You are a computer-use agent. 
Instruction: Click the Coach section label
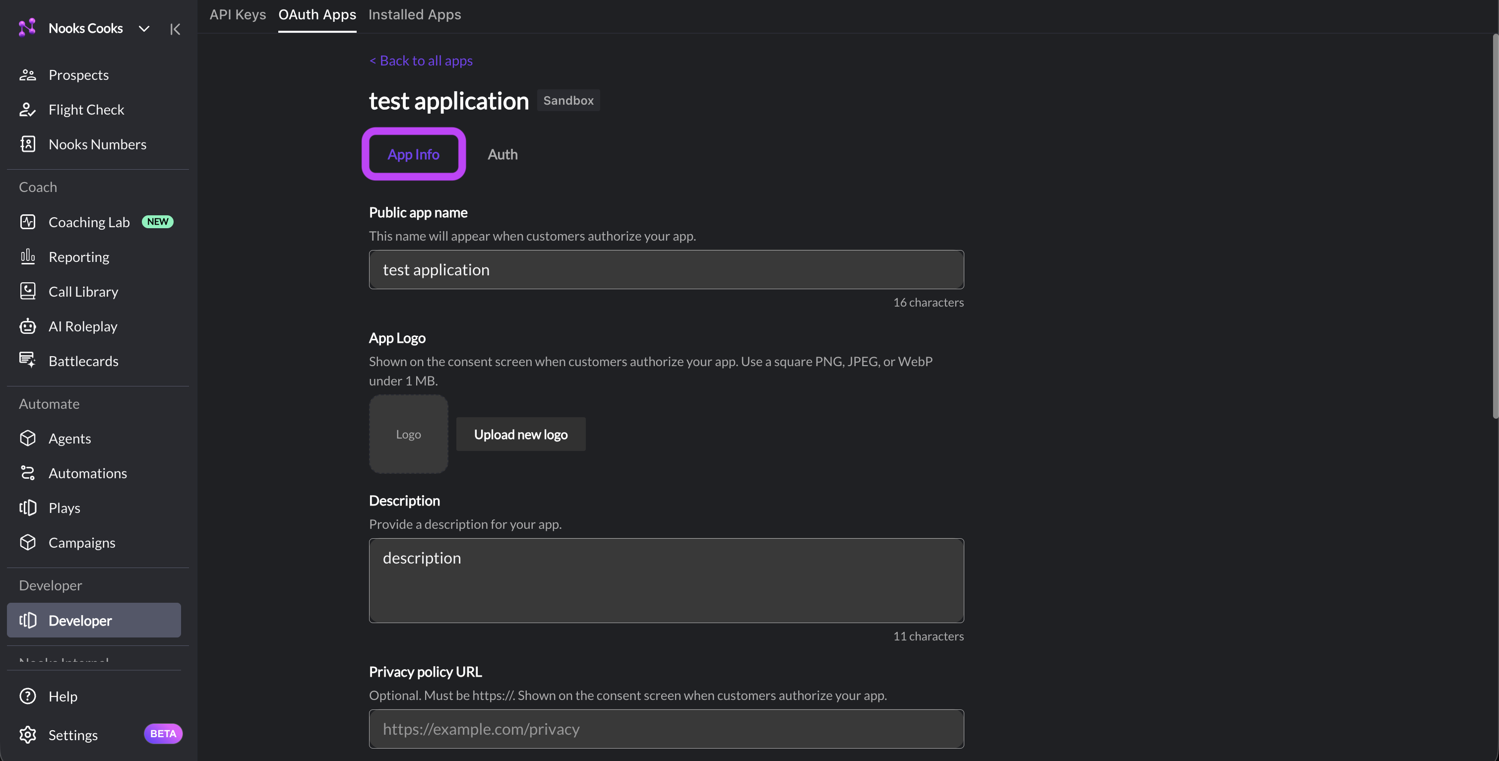pos(38,187)
